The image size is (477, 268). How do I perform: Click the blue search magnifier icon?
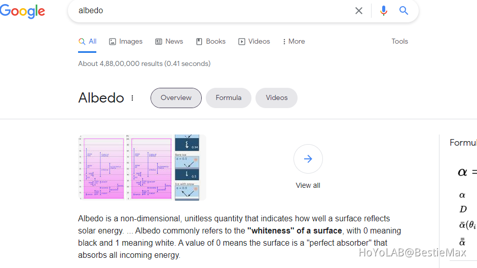[403, 11]
